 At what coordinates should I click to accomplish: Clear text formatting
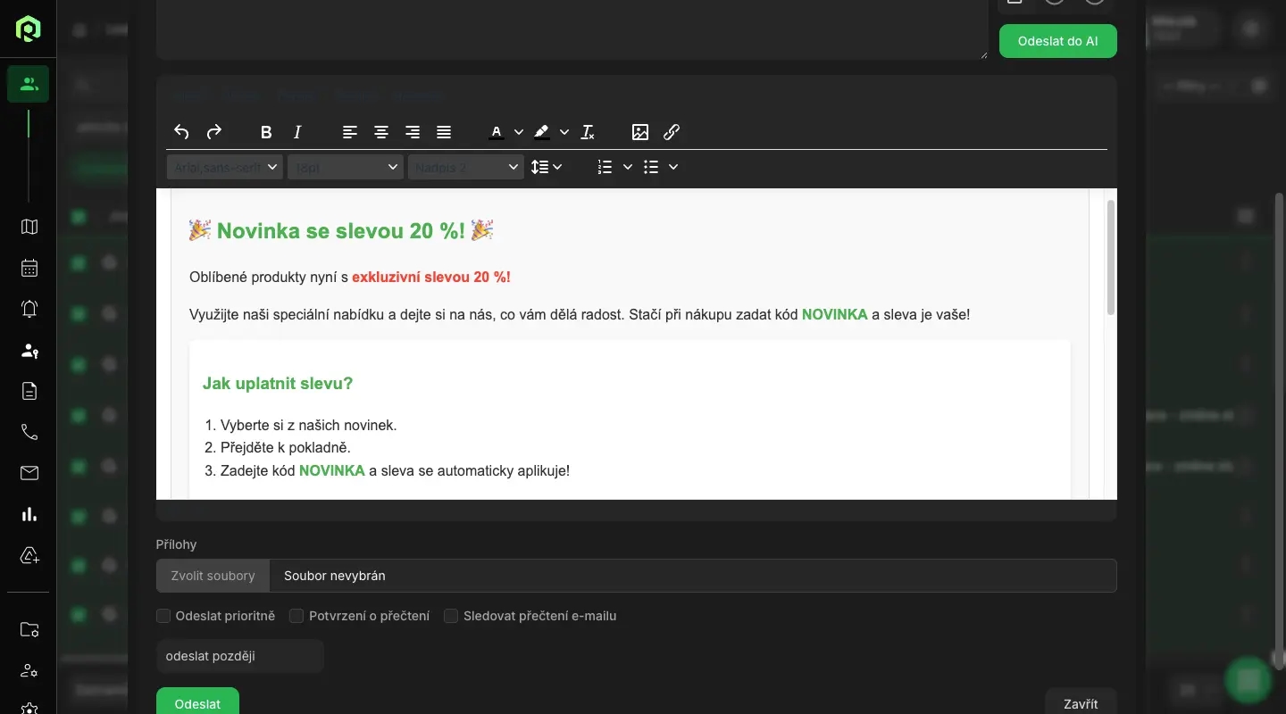[588, 132]
